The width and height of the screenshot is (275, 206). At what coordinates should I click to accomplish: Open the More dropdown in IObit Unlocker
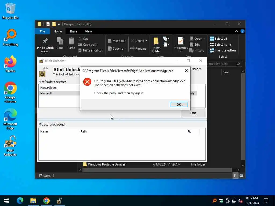pyautogui.click(x=196, y=69)
